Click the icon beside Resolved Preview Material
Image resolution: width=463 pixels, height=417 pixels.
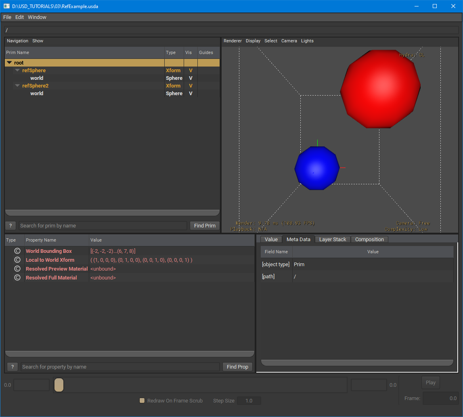tap(17, 269)
